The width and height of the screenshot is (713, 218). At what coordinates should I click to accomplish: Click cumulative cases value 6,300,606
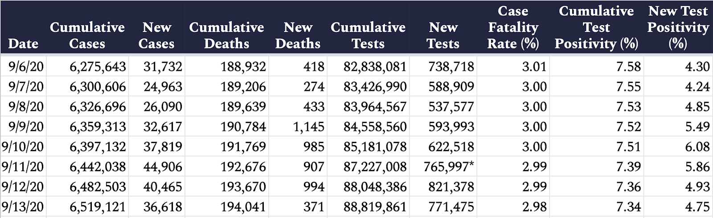coord(98,87)
